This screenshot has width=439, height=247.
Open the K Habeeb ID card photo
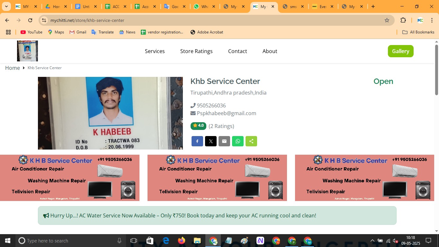pyautogui.click(x=110, y=113)
